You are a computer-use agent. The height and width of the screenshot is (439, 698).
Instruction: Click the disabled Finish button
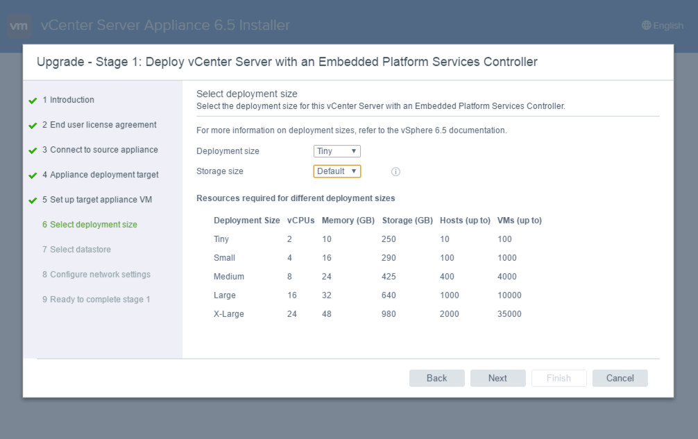559,378
